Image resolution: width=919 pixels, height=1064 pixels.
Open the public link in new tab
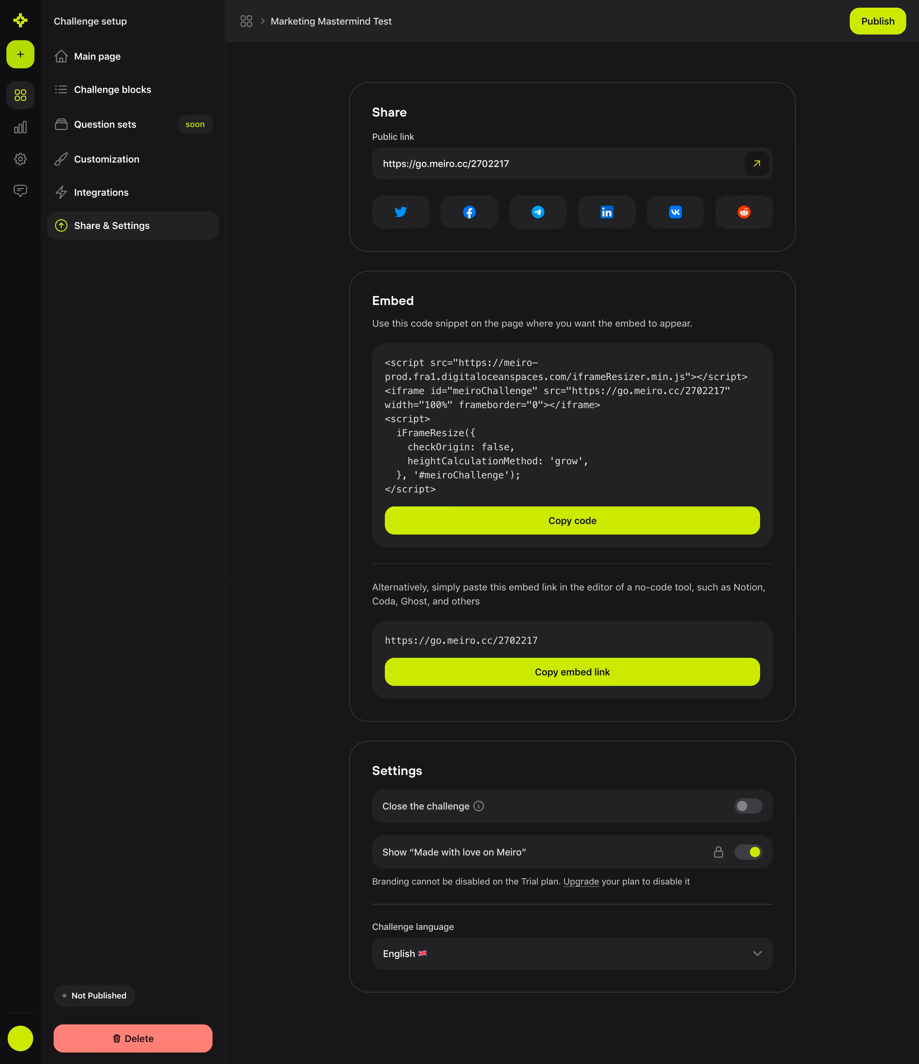756,163
